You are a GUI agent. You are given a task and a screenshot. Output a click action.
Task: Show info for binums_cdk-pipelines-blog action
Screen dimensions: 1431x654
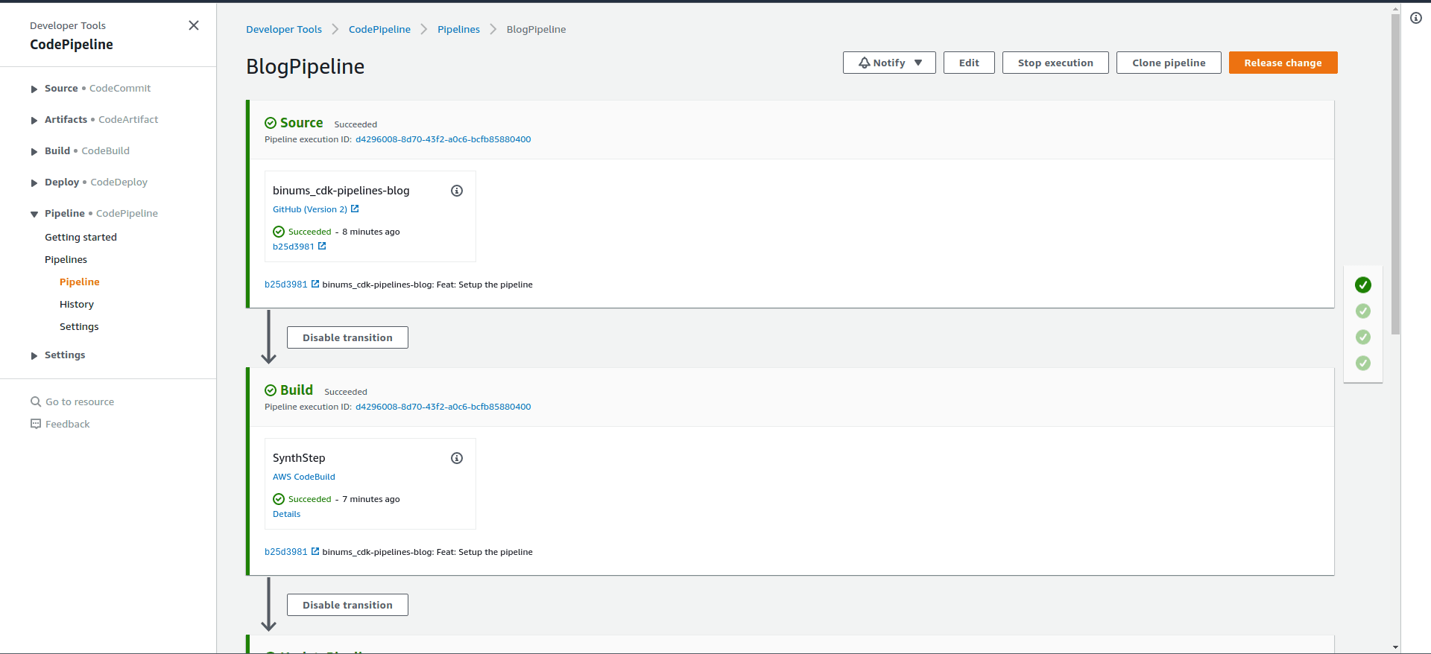pyautogui.click(x=457, y=191)
